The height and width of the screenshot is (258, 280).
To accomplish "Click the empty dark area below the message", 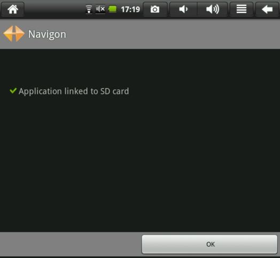I will coord(140,161).
